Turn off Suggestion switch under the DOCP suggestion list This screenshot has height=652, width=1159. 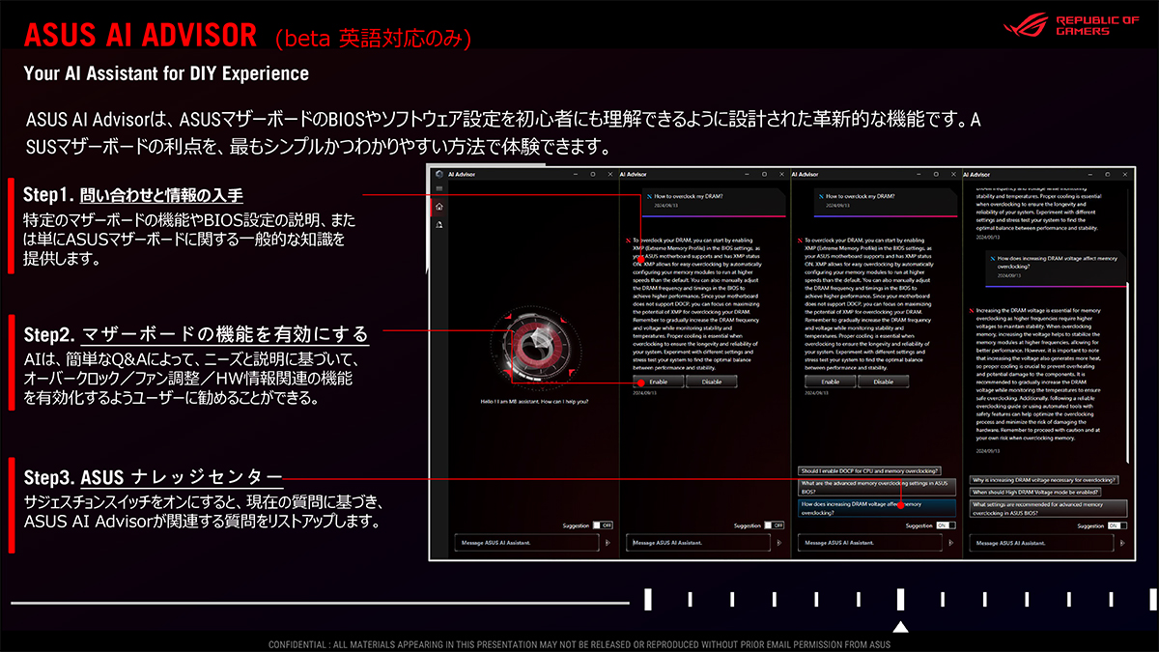click(x=947, y=525)
